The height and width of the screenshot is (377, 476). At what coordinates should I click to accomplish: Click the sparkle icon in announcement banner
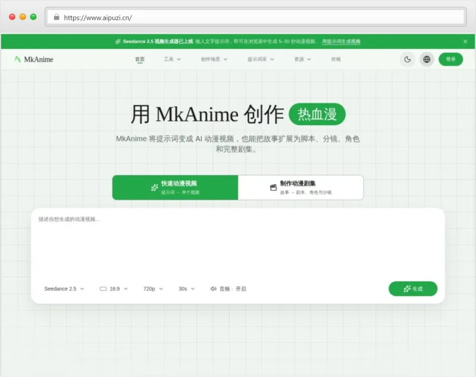click(x=118, y=42)
